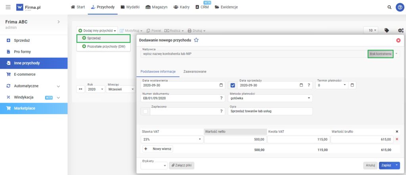Open the Miesiąc Wrzesień dropdown

pos(121,89)
